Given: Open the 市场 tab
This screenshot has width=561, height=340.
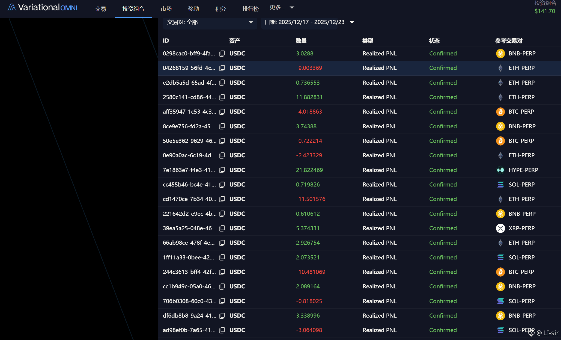Looking at the screenshot, I should click(166, 9).
